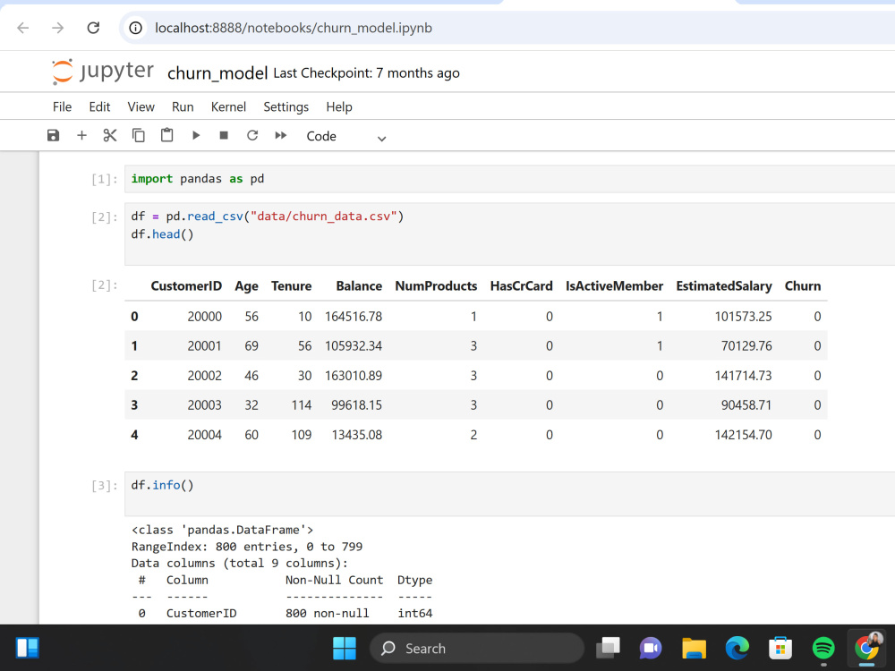Click the Last Checkpoint text
895x671 pixels.
tap(366, 73)
